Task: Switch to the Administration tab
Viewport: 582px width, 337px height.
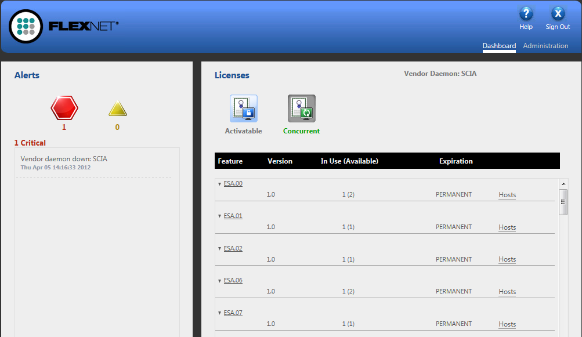Action: [545, 46]
